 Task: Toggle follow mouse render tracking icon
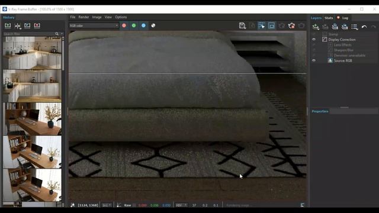[262, 25]
